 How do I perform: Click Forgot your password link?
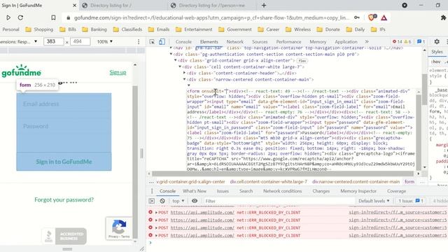tap(64, 199)
